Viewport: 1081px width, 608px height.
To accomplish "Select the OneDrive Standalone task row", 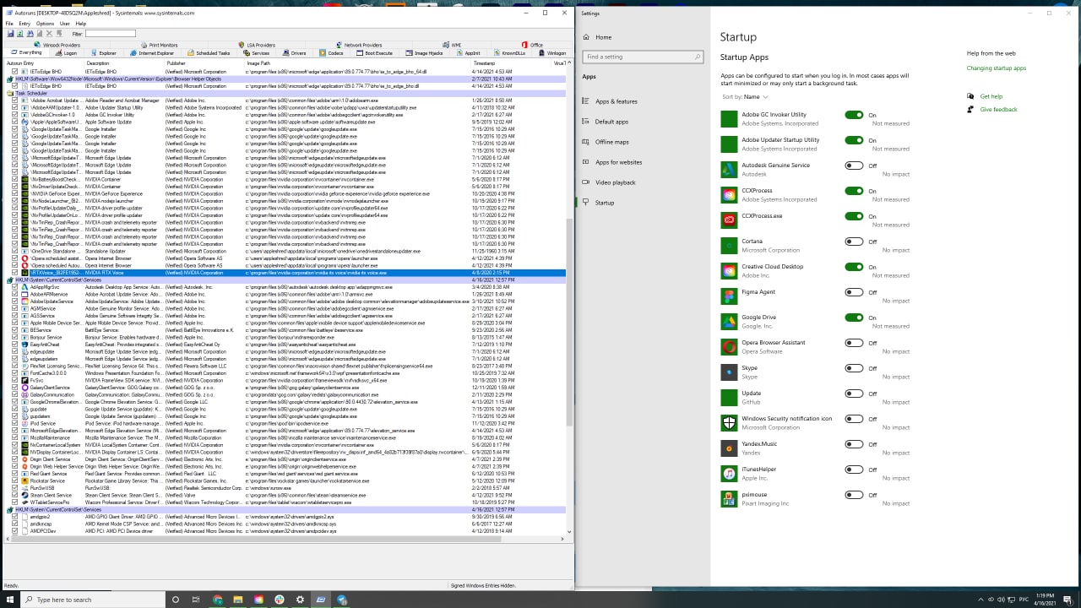I will point(285,251).
